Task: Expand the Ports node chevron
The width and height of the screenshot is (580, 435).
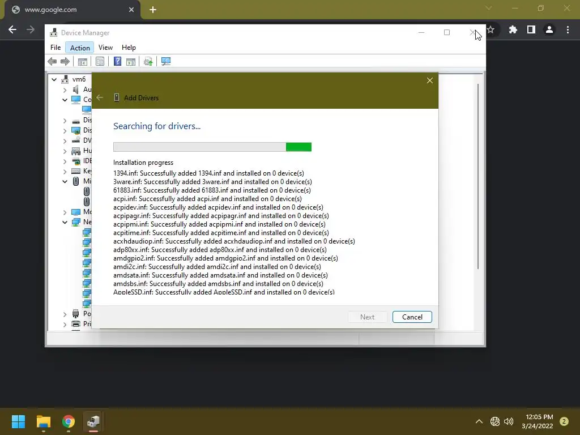Action: click(65, 314)
